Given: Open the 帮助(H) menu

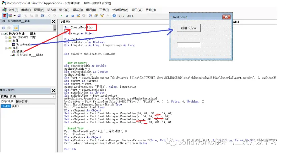Looking at the screenshot, I should pos(151,10).
